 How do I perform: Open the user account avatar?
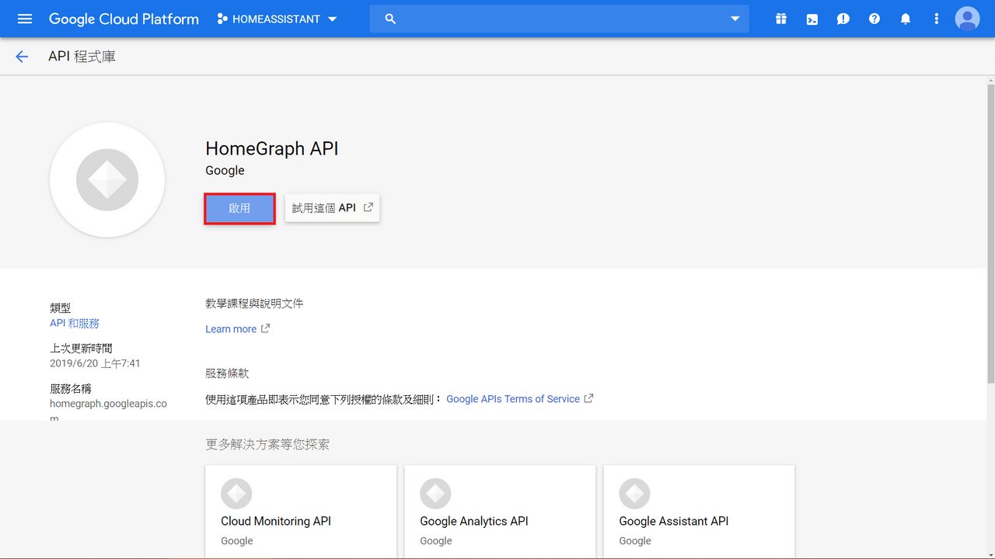[968, 19]
